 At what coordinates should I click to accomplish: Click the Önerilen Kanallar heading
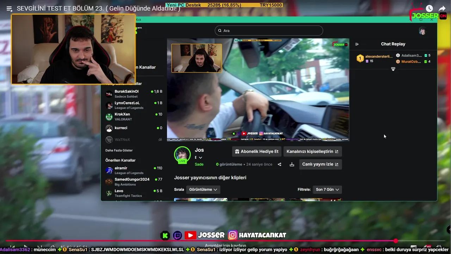coord(121,160)
